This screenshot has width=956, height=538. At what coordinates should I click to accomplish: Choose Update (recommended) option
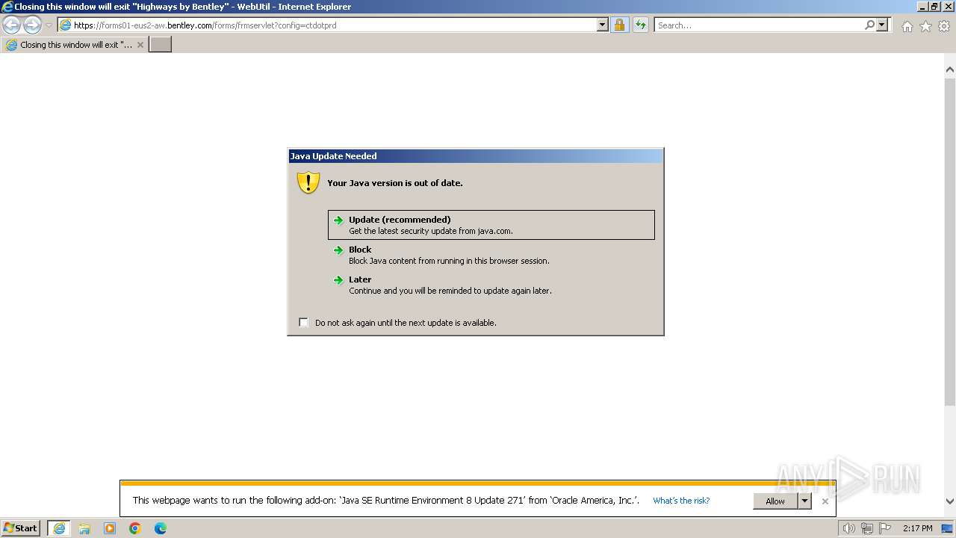pos(491,225)
